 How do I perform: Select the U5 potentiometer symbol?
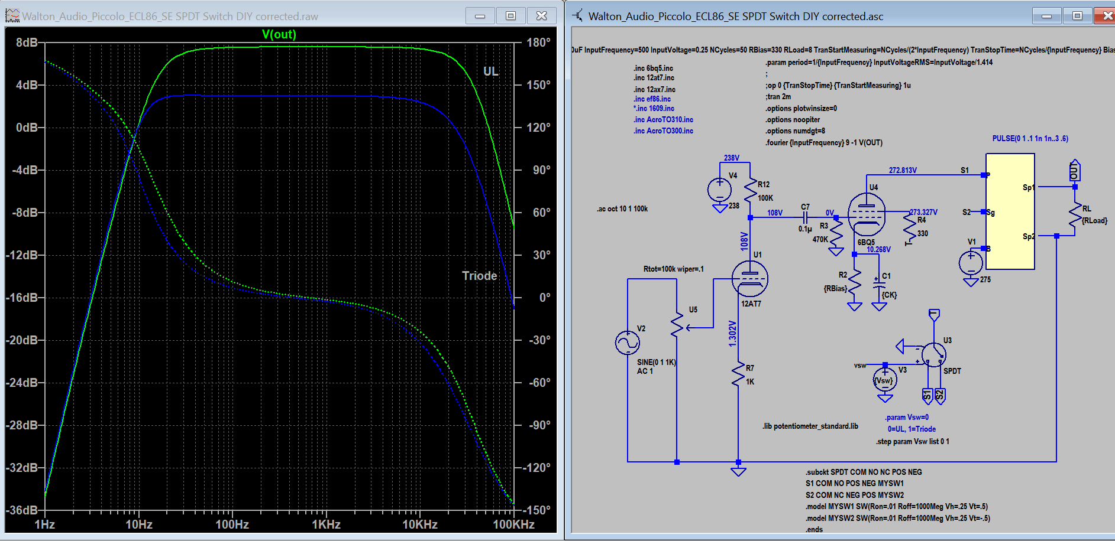pyautogui.click(x=677, y=324)
